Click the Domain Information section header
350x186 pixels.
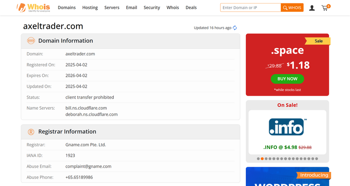(130, 41)
